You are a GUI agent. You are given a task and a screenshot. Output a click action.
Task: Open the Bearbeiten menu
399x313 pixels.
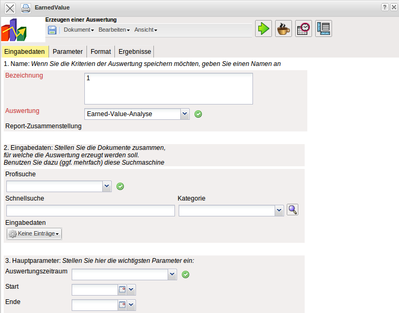(x=114, y=30)
